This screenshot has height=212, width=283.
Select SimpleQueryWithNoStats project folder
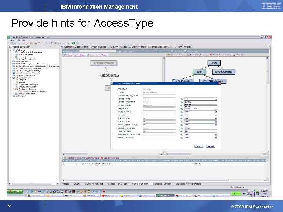tap(28, 68)
